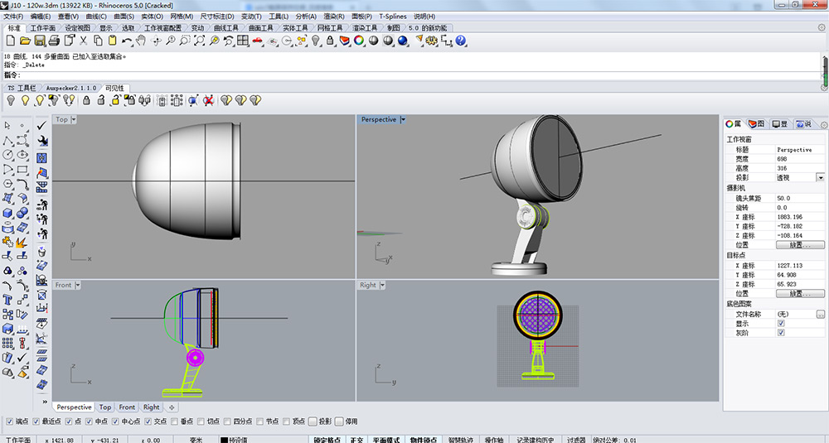Select the Pan hand tool
Viewport: 829px width, 443px height.
point(142,40)
